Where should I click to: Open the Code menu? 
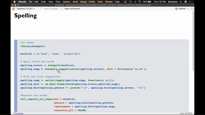43,2
